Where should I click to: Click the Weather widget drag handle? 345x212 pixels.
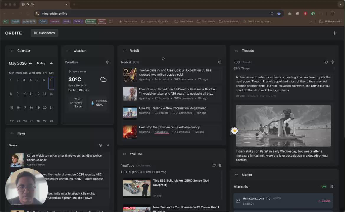68,51
